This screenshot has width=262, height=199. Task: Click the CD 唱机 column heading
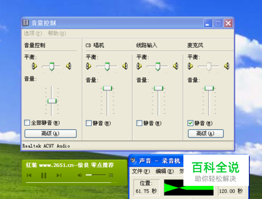coord(95,46)
